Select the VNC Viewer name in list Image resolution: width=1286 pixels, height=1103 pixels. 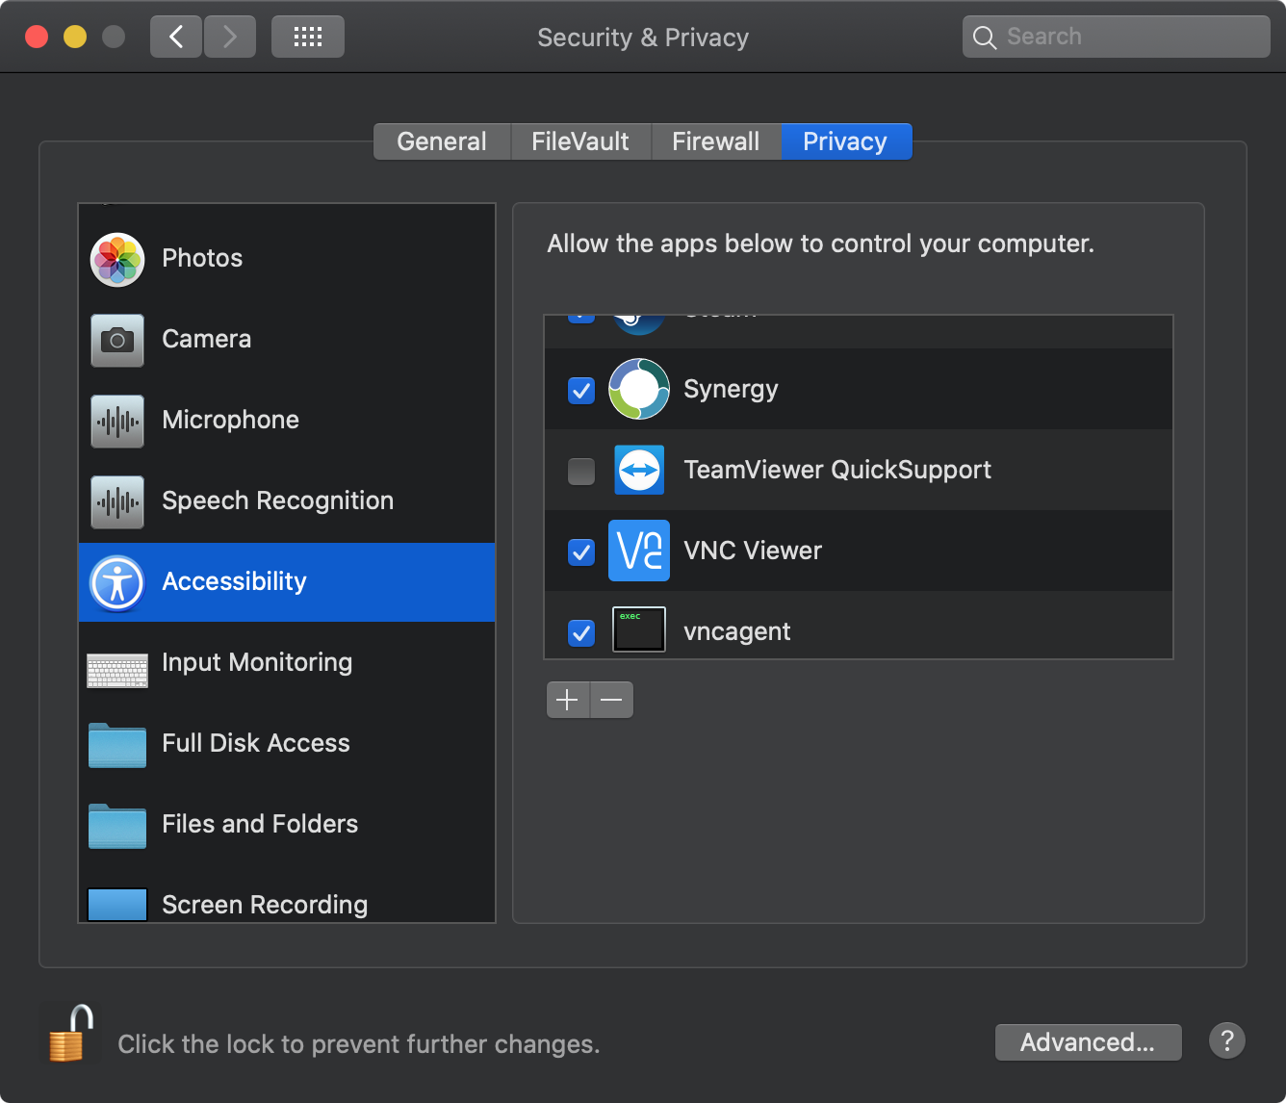click(x=753, y=551)
